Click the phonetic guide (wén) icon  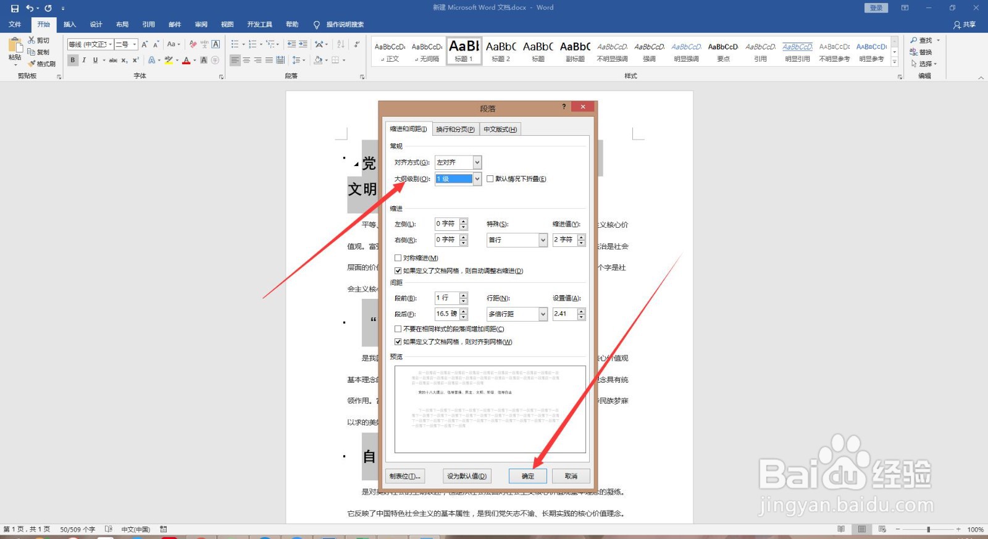(x=204, y=44)
